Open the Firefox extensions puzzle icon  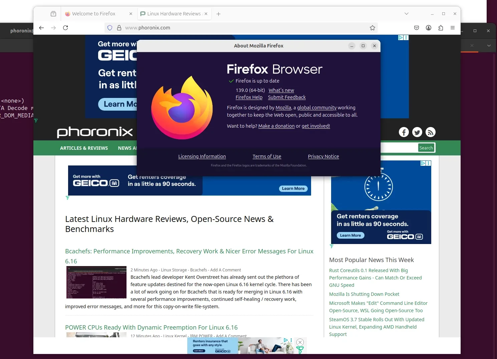(441, 28)
